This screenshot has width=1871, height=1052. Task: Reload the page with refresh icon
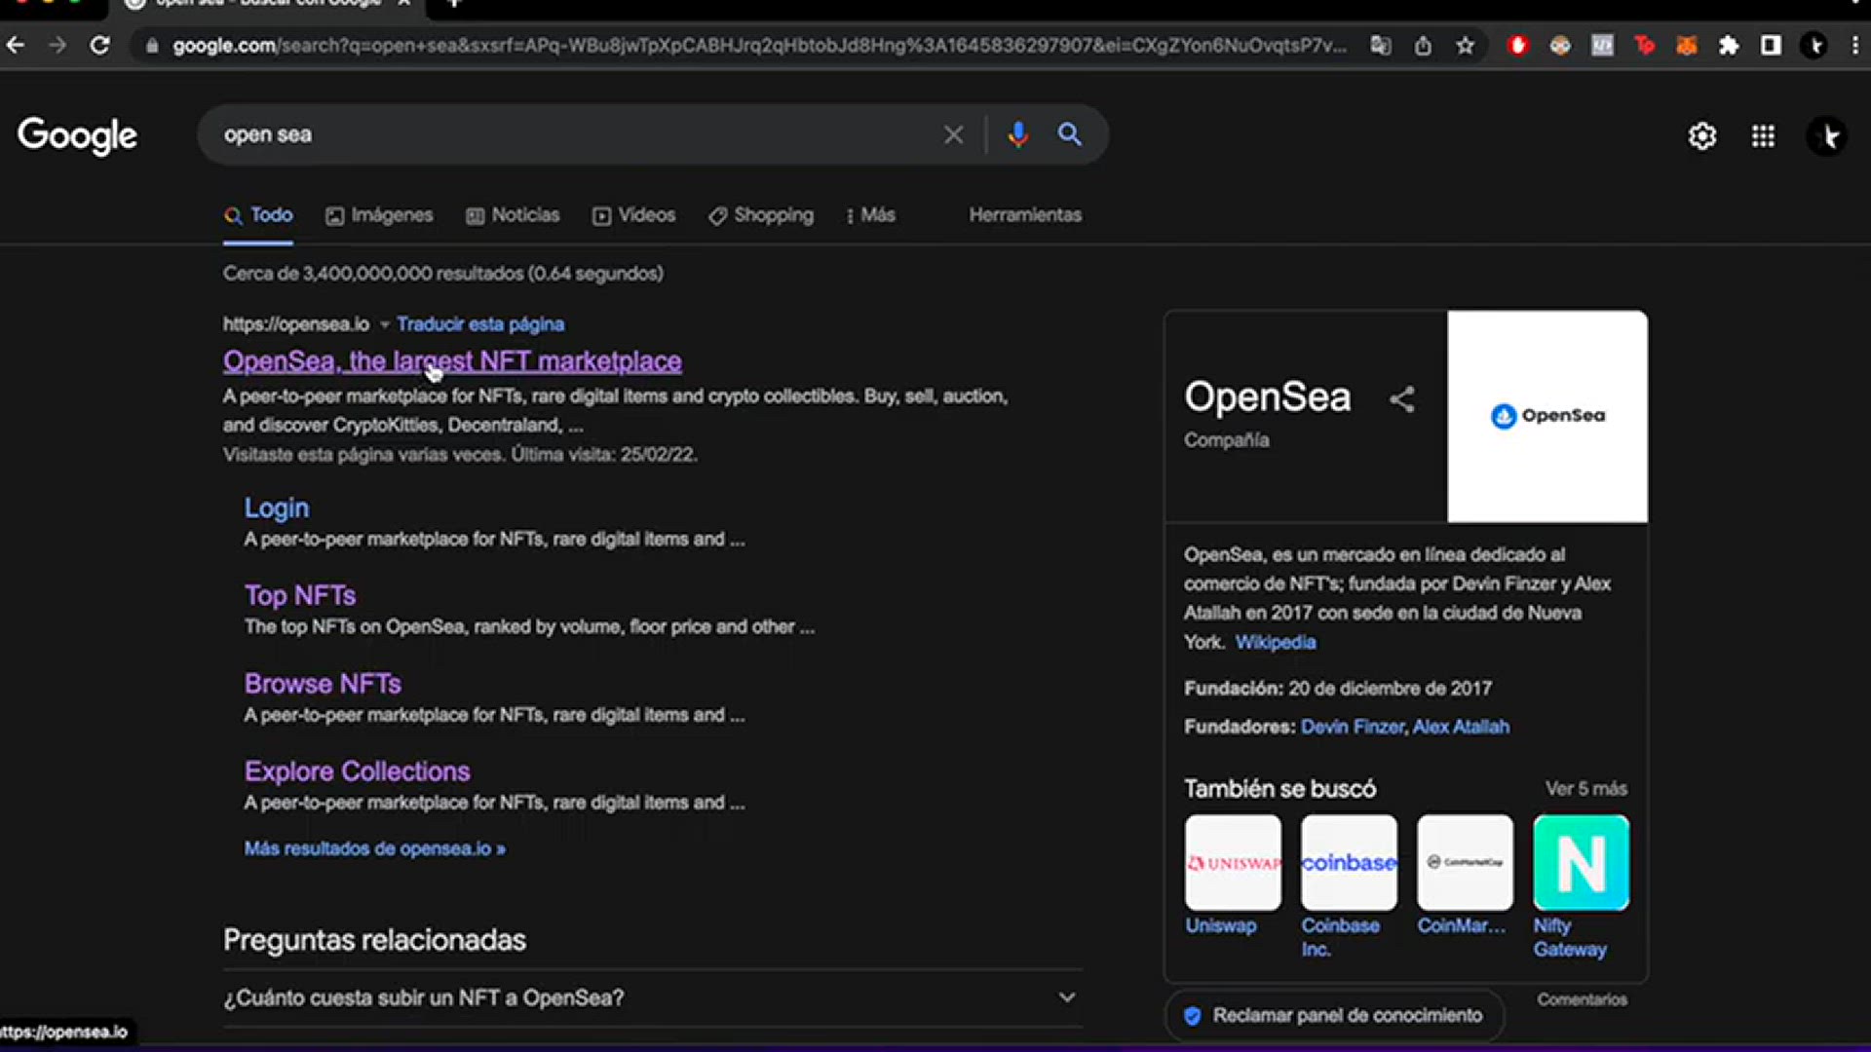pyautogui.click(x=99, y=46)
